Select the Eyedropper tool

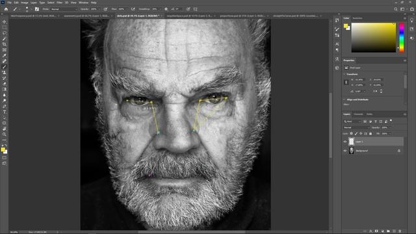point(5,55)
